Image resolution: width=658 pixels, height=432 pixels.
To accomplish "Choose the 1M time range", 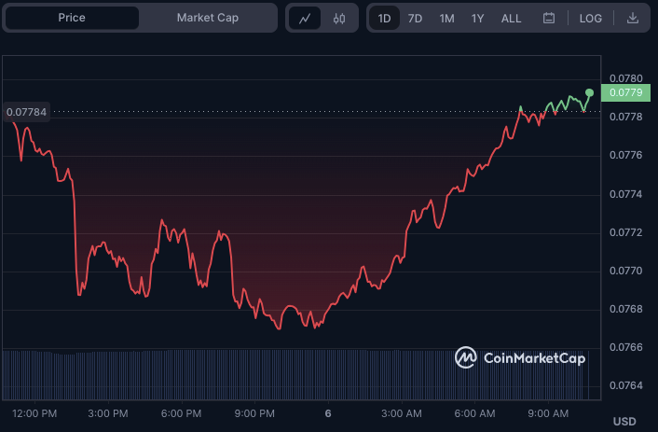I will pyautogui.click(x=446, y=18).
